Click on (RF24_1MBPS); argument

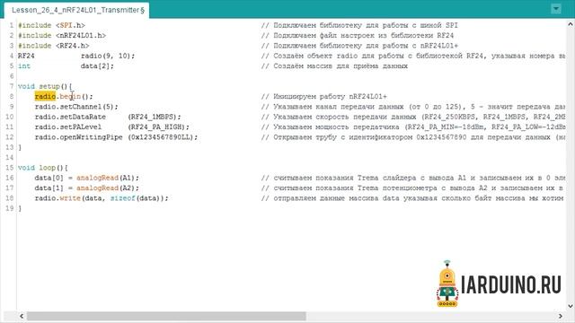coord(155,117)
